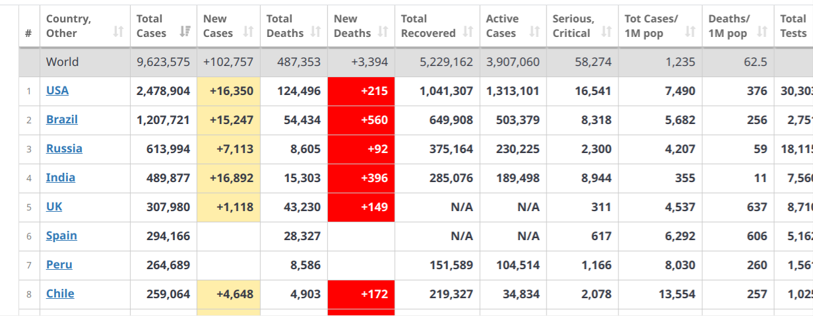Sort by Total Deaths column arrows
The height and width of the screenshot is (316, 813).
point(315,31)
